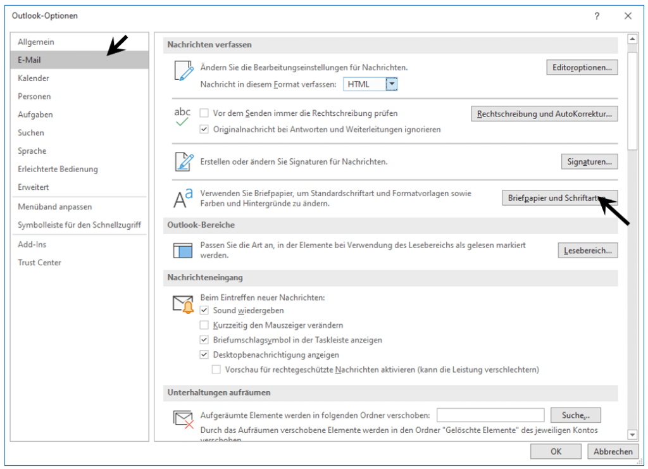Click the Abbrechen button
Image resolution: width=648 pixels, height=469 pixels.
click(x=613, y=452)
